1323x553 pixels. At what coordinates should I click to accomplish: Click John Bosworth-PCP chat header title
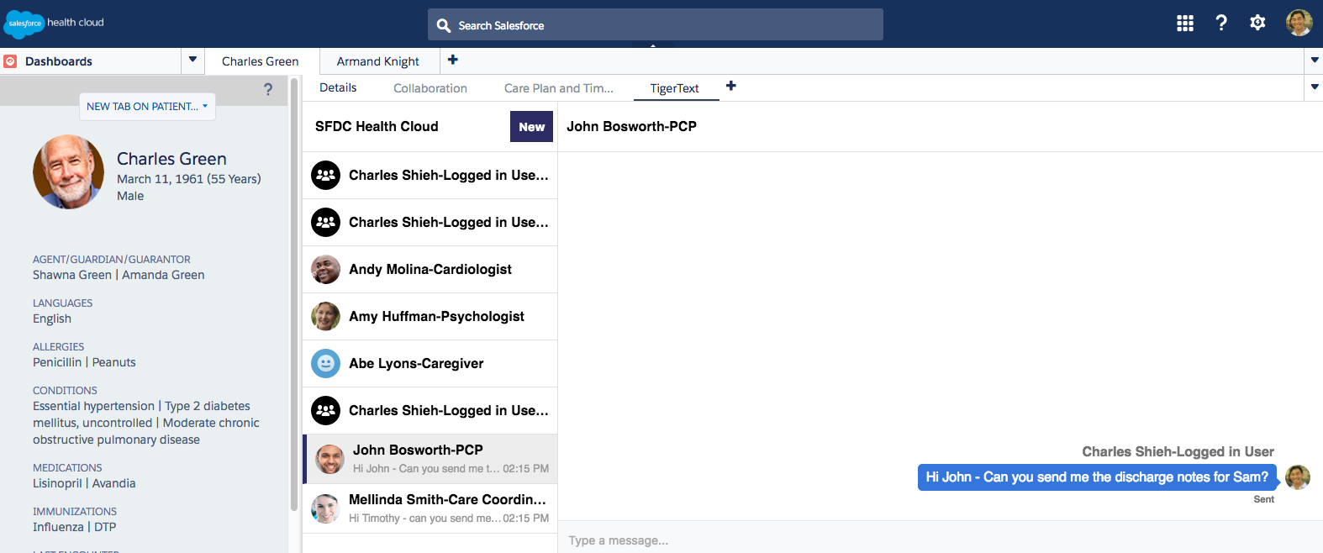tap(631, 127)
